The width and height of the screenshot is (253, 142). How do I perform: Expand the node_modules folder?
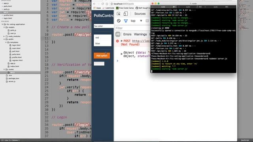(4, 36)
